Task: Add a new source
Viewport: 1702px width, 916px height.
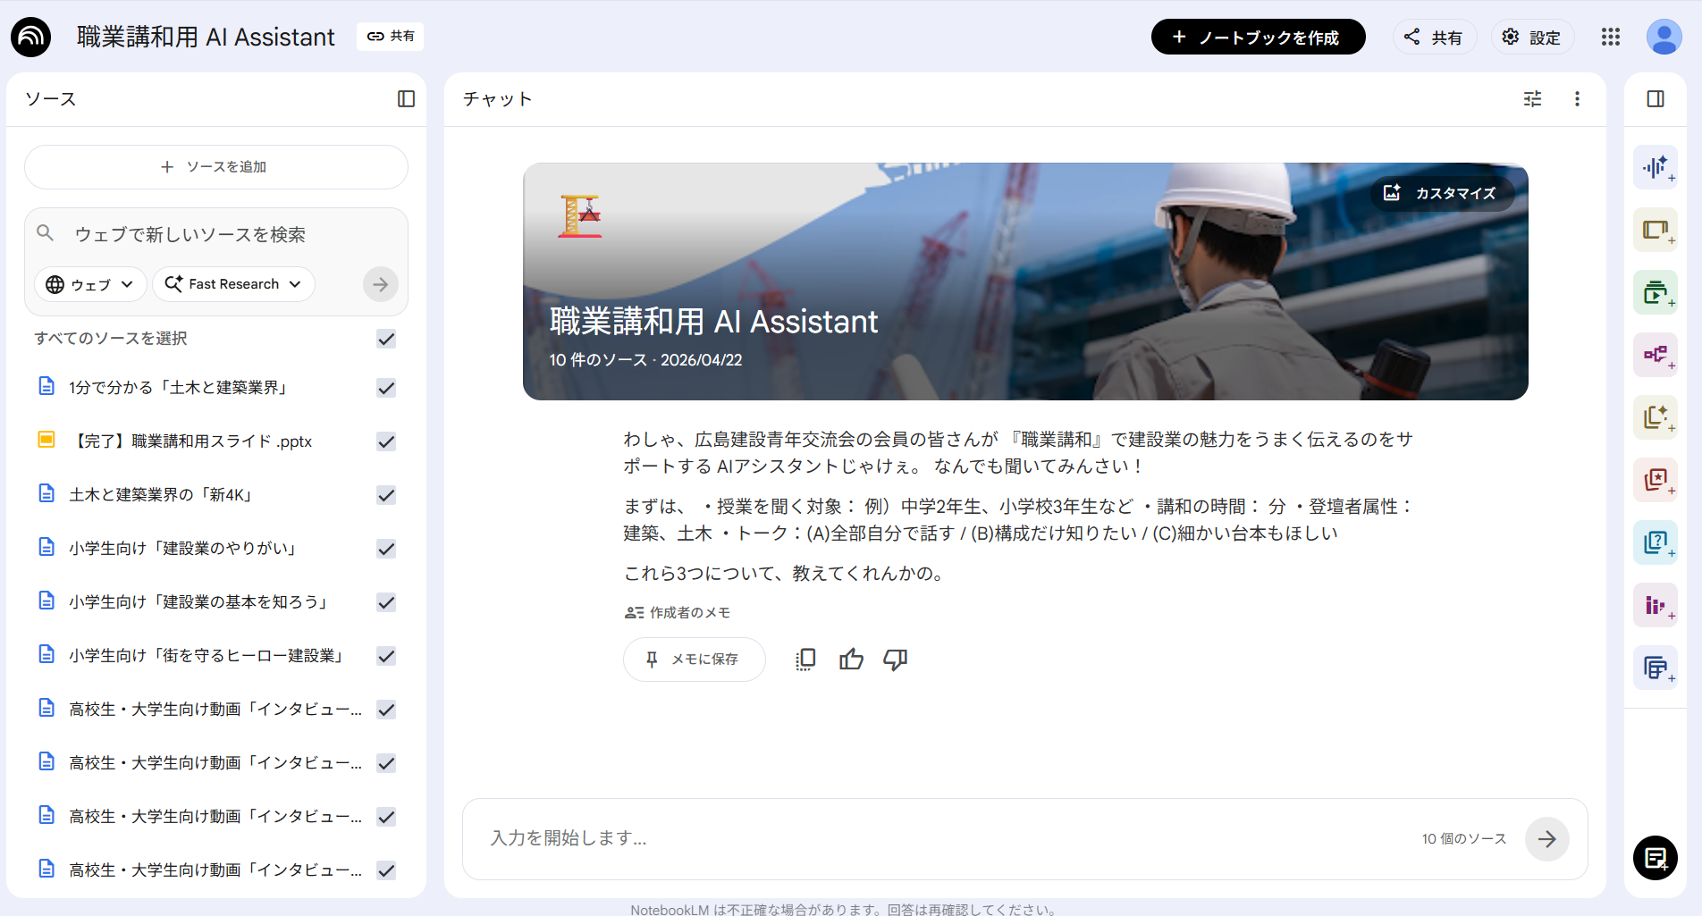Action: (216, 167)
